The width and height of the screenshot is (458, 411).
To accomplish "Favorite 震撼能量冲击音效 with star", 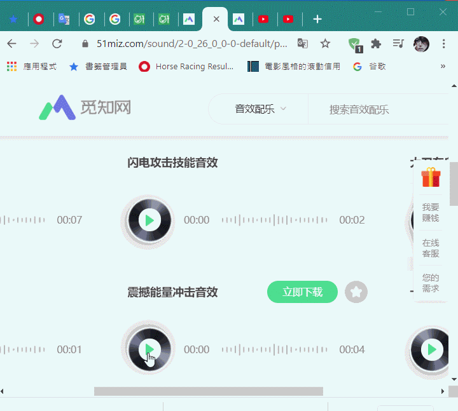I will click(356, 292).
